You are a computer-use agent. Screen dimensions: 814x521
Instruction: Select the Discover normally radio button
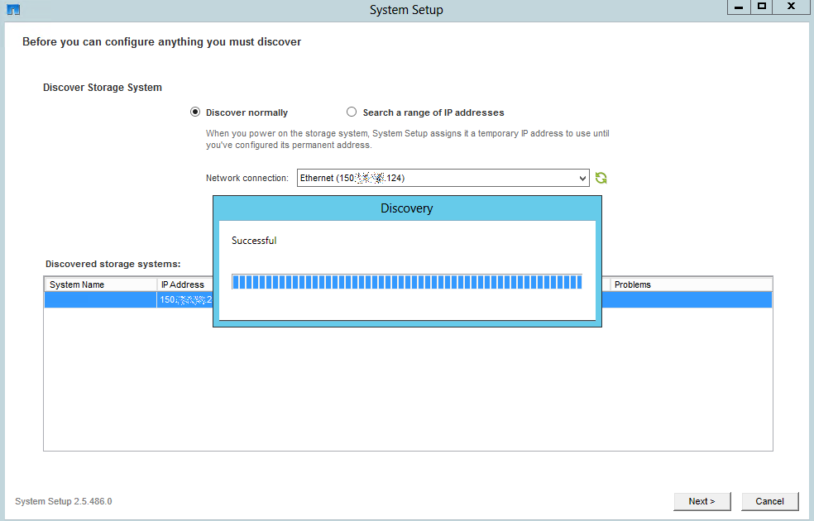tap(195, 112)
